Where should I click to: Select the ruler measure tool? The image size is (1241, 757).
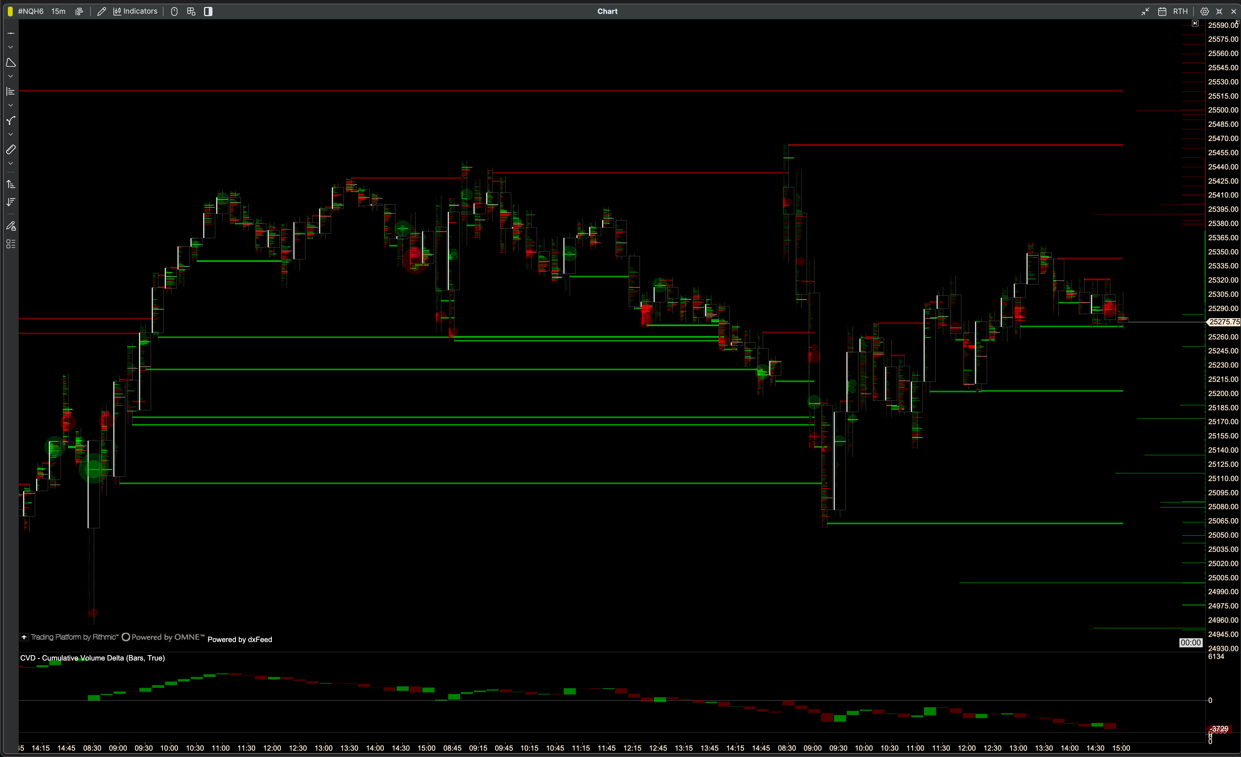tap(11, 149)
